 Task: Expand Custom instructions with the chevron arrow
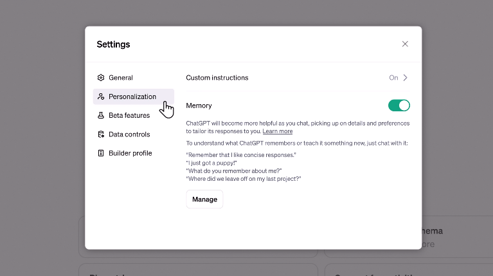[x=406, y=78]
